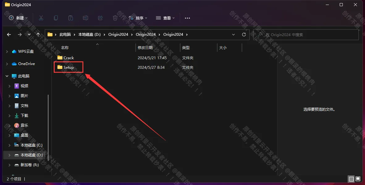This screenshot has width=365, height=185.
Task: Click 此电脑 in the address bar
Action: pos(65,35)
